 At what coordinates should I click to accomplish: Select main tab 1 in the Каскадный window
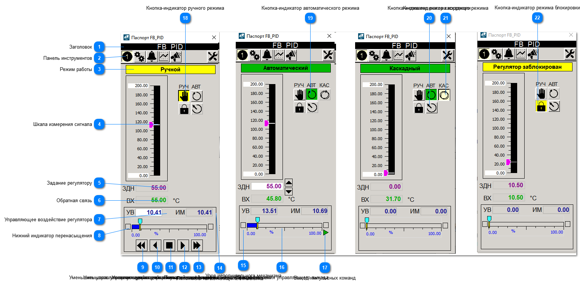tap(362, 55)
